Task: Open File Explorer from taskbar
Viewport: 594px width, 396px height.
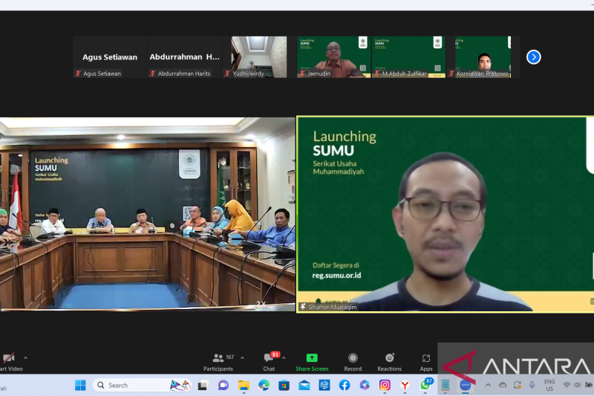Action: point(244,386)
